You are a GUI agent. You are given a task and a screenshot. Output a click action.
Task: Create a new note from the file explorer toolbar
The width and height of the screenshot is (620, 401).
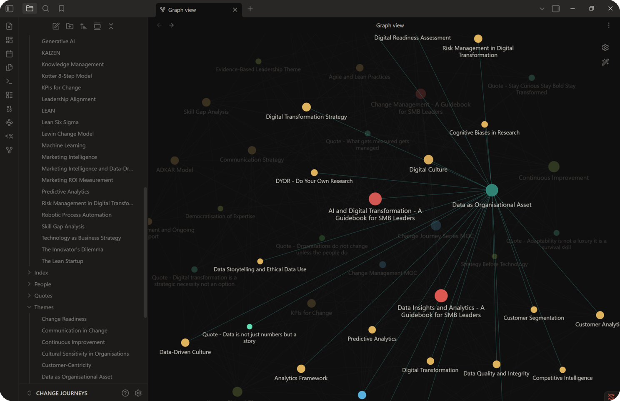pyautogui.click(x=56, y=26)
